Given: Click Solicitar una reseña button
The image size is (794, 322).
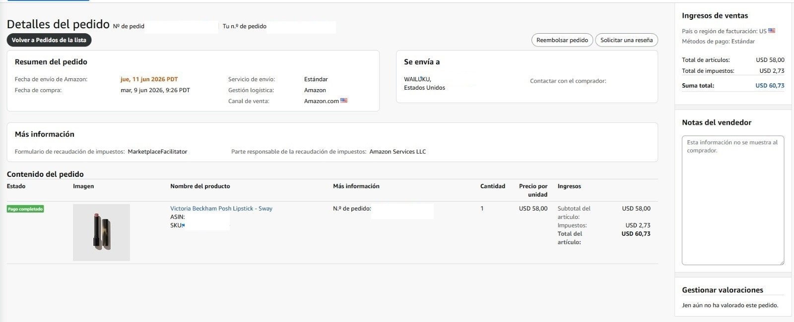Looking at the screenshot, I should (x=626, y=40).
